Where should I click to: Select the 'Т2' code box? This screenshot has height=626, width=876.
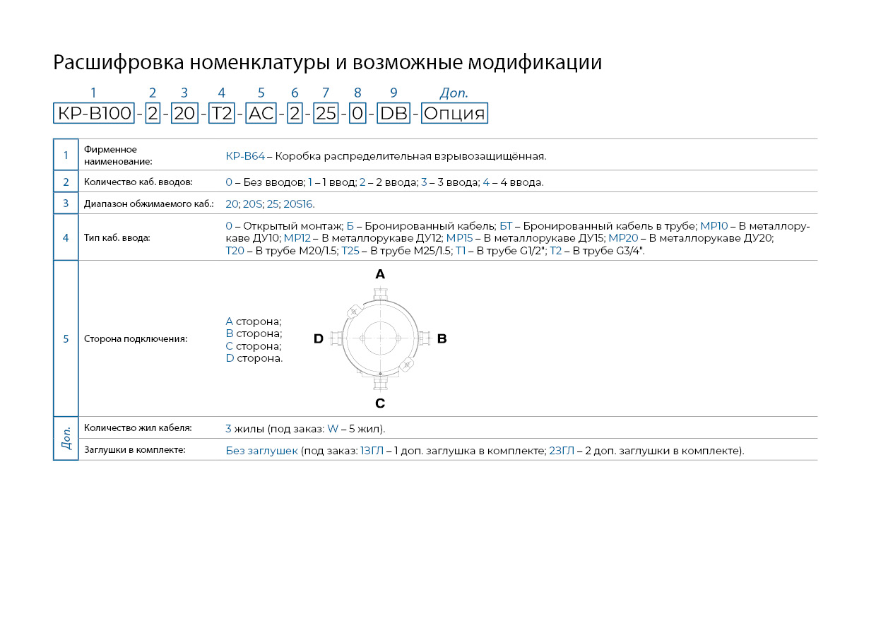click(222, 114)
